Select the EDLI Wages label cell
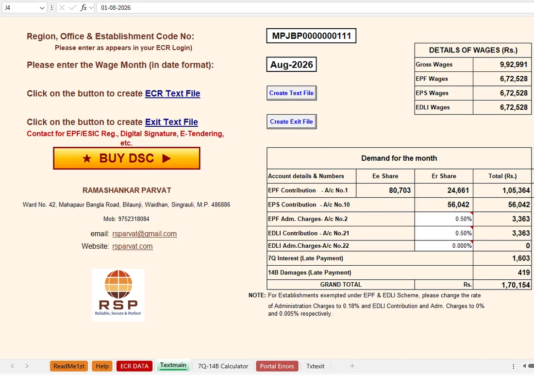The image size is (534, 375). click(444, 107)
